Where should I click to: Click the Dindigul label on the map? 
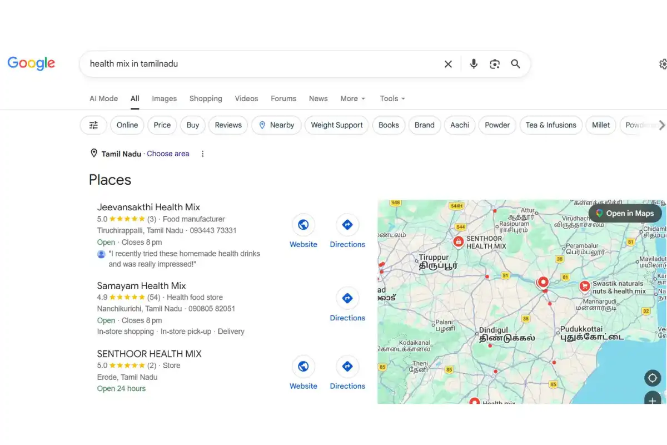[507, 334]
